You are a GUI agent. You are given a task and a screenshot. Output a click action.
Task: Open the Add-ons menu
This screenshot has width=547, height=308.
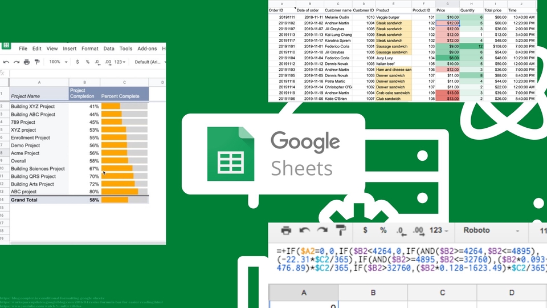[147, 48]
